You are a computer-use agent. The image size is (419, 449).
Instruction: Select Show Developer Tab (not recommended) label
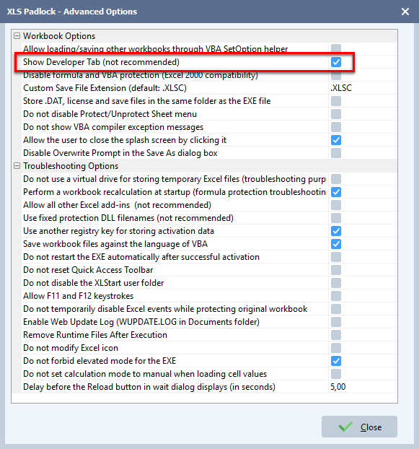(x=101, y=62)
